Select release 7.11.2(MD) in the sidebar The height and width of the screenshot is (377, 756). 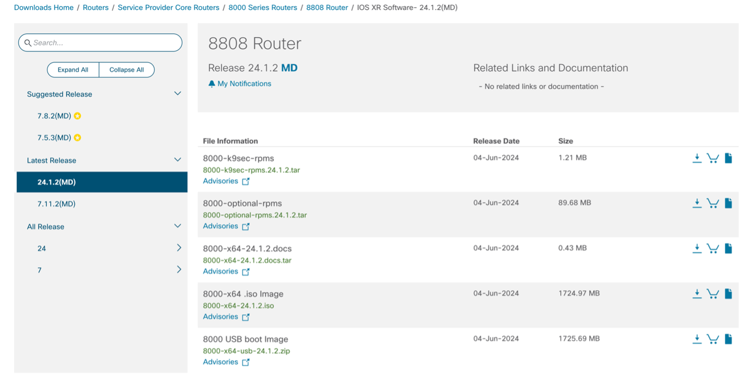pyautogui.click(x=57, y=204)
